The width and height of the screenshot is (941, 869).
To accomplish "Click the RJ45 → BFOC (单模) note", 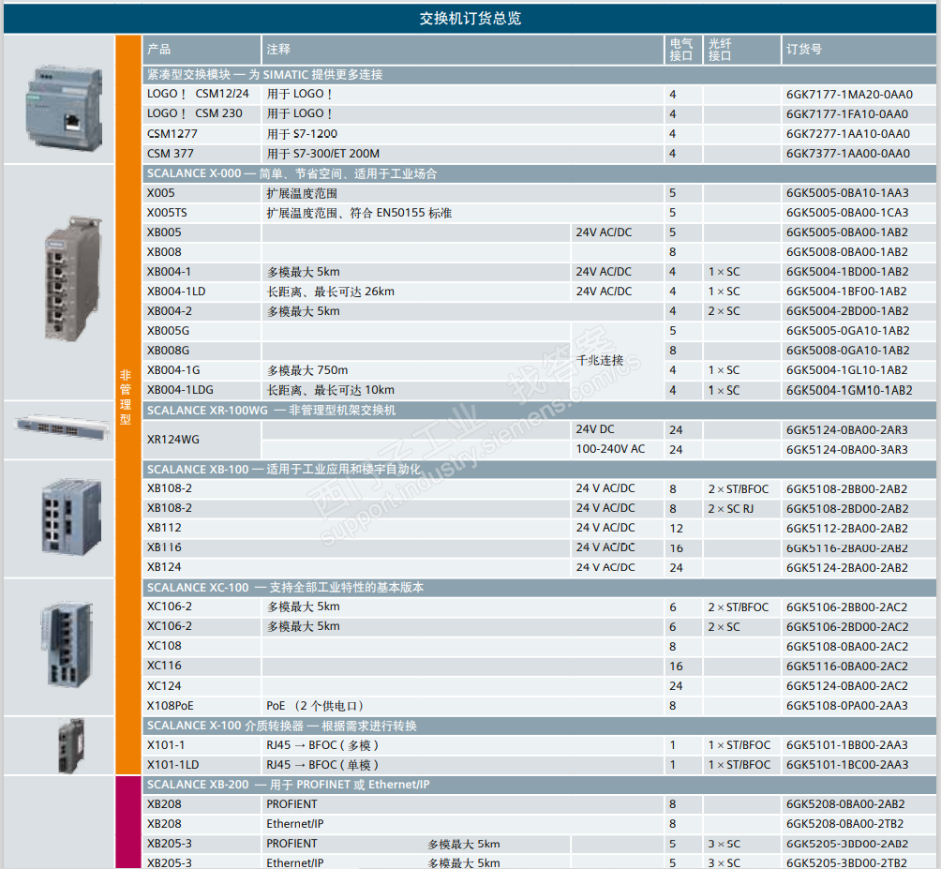I will tap(322, 765).
